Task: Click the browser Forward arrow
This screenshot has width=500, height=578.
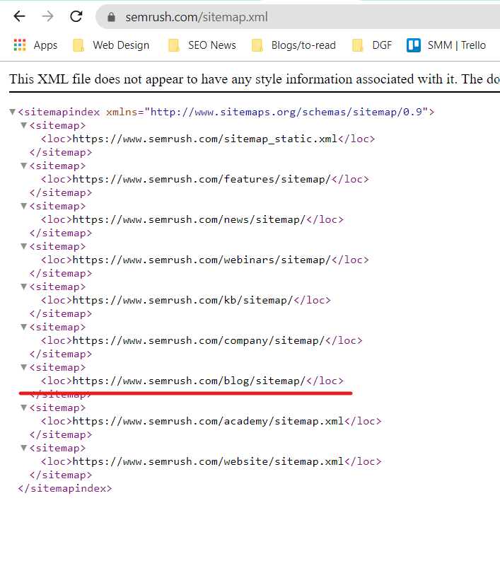Action: point(47,16)
